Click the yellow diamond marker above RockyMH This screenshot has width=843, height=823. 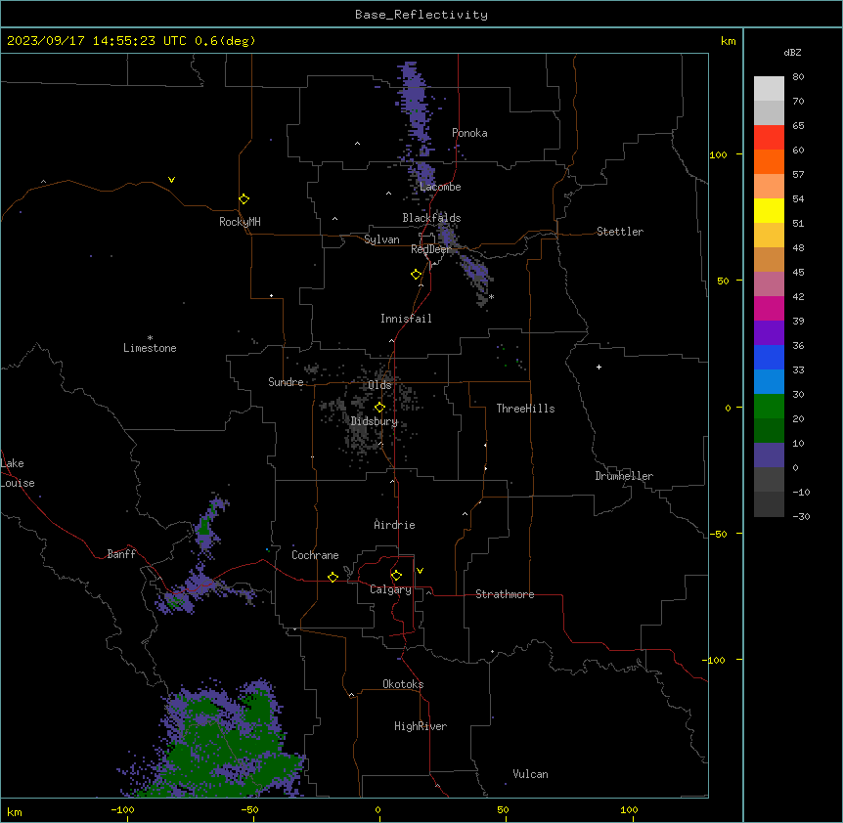coord(244,199)
